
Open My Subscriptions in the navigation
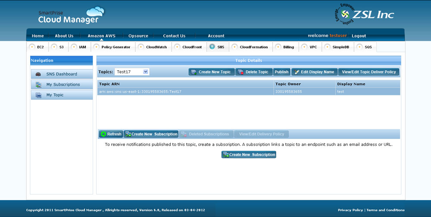tap(62, 85)
